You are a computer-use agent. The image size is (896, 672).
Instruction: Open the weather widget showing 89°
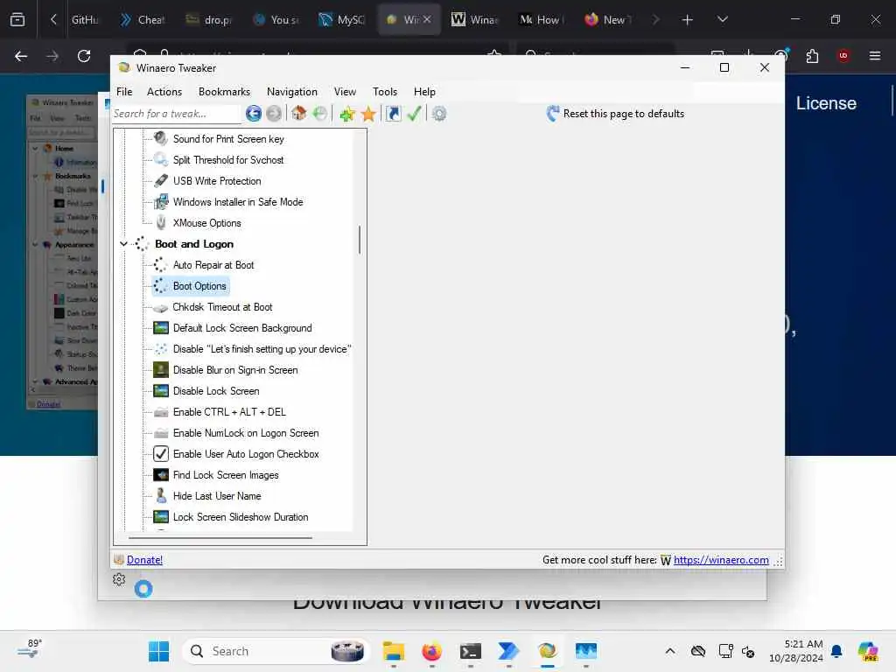29,648
